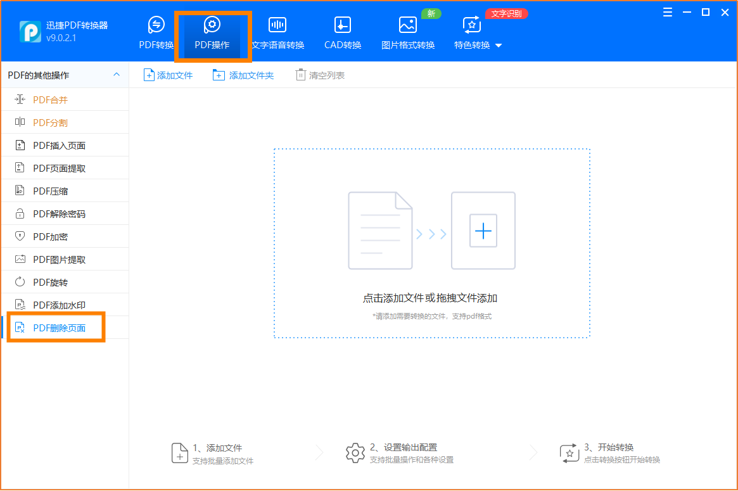Click the PDF压缩 compress icon
The height and width of the screenshot is (491, 738).
[x=20, y=191]
